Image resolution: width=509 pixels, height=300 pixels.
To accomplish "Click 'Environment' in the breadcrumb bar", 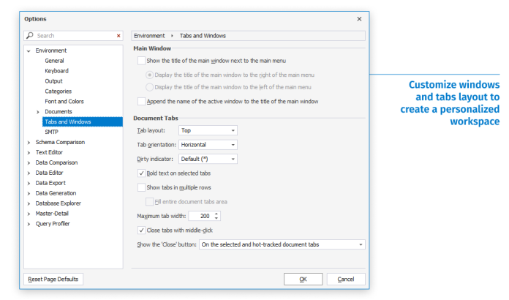I will coord(149,36).
